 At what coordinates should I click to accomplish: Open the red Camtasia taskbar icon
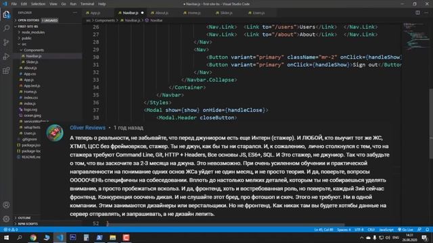(126, 238)
